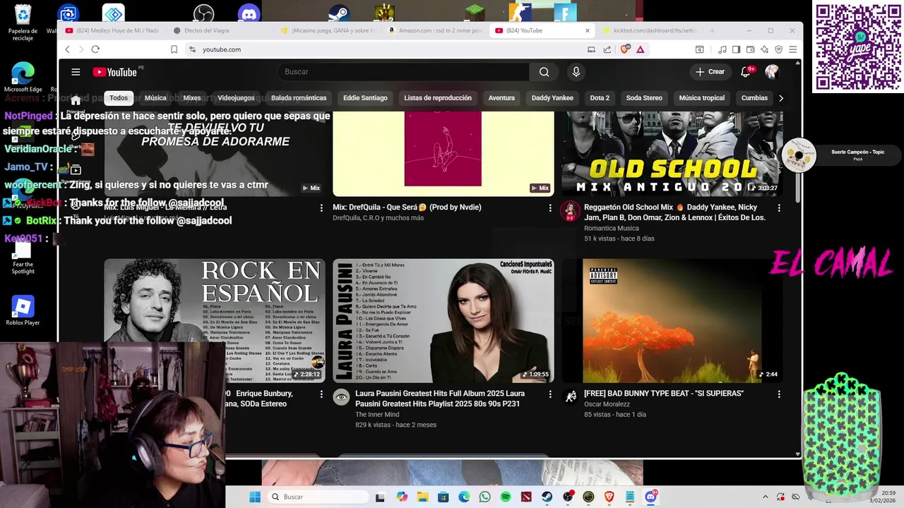Open Discord from the taskbar

(x=650, y=497)
